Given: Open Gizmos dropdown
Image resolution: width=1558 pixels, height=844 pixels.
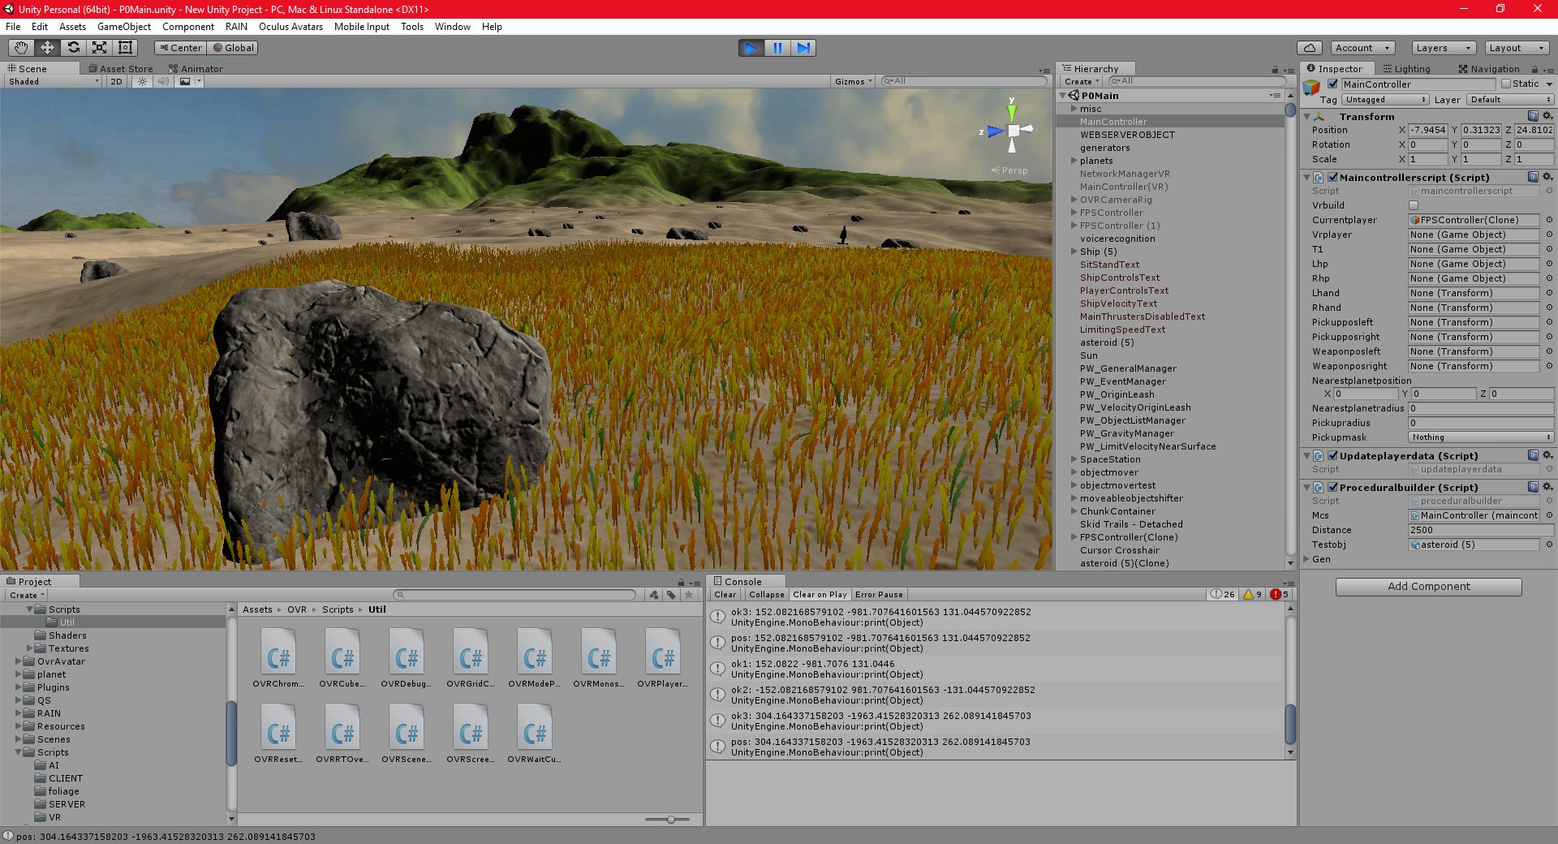Looking at the screenshot, I should (x=854, y=81).
